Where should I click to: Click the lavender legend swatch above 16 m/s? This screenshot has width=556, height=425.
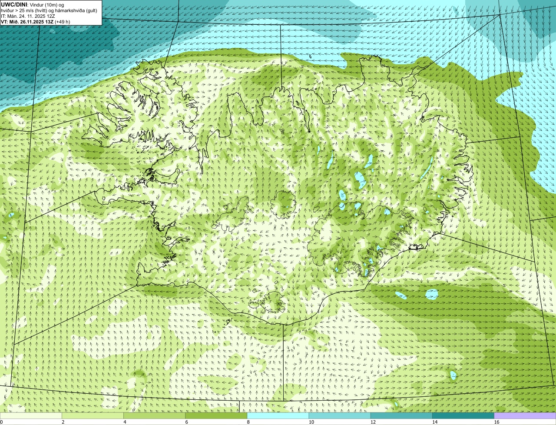click(525, 415)
